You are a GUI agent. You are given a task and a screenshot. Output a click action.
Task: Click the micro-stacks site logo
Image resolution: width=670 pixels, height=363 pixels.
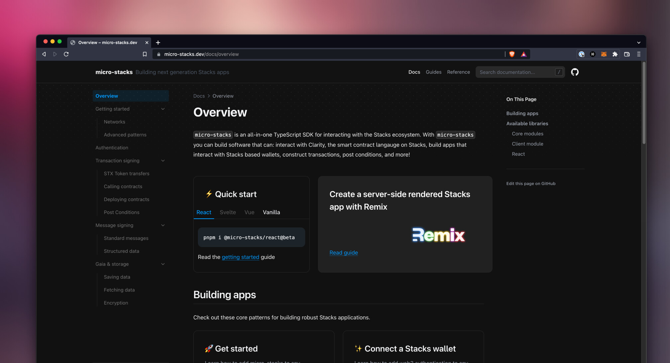pos(114,72)
